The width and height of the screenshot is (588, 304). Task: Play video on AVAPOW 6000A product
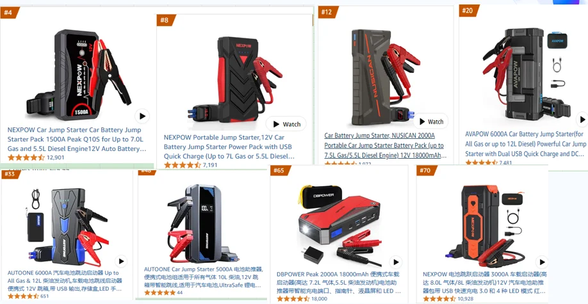click(582, 120)
